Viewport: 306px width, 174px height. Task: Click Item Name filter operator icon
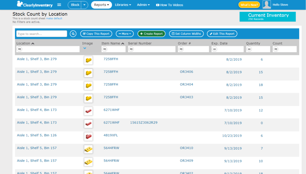(105, 49)
